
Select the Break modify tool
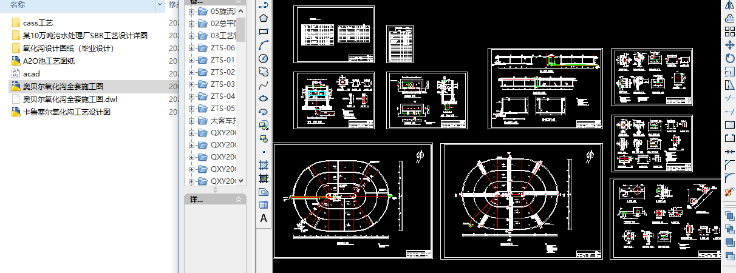(x=731, y=138)
